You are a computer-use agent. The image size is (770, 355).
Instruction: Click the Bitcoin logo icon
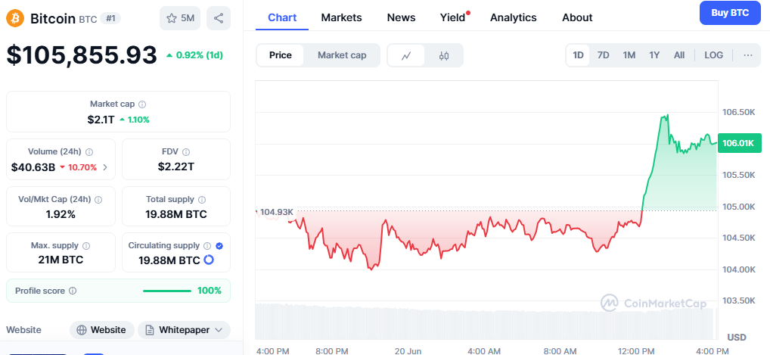[x=15, y=17]
